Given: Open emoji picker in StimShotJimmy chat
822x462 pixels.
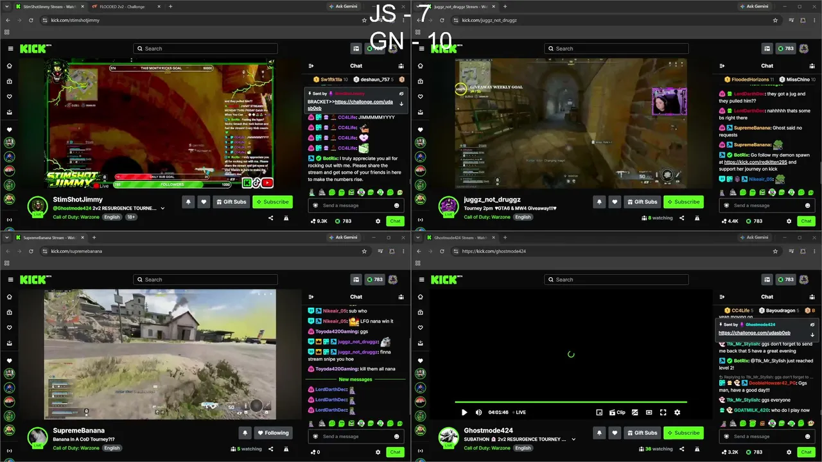Looking at the screenshot, I should pos(396,205).
